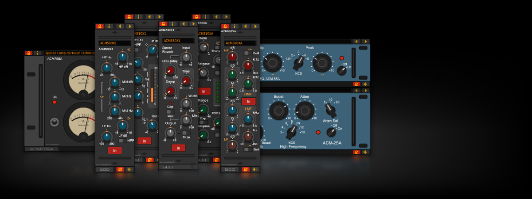Click the speaker icon on ACM500X1 footer

[130, 169]
